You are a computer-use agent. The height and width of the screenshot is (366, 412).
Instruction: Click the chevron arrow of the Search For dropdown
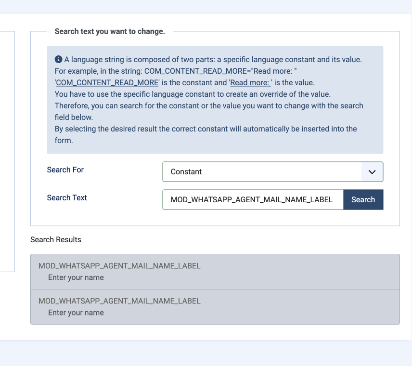point(372,172)
